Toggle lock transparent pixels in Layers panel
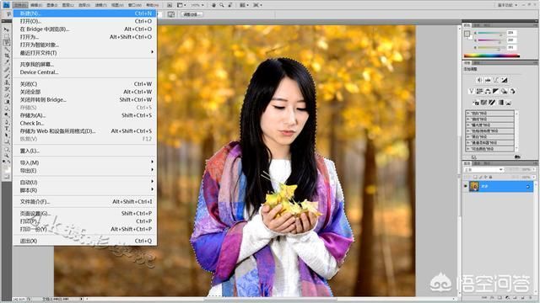 click(x=475, y=177)
